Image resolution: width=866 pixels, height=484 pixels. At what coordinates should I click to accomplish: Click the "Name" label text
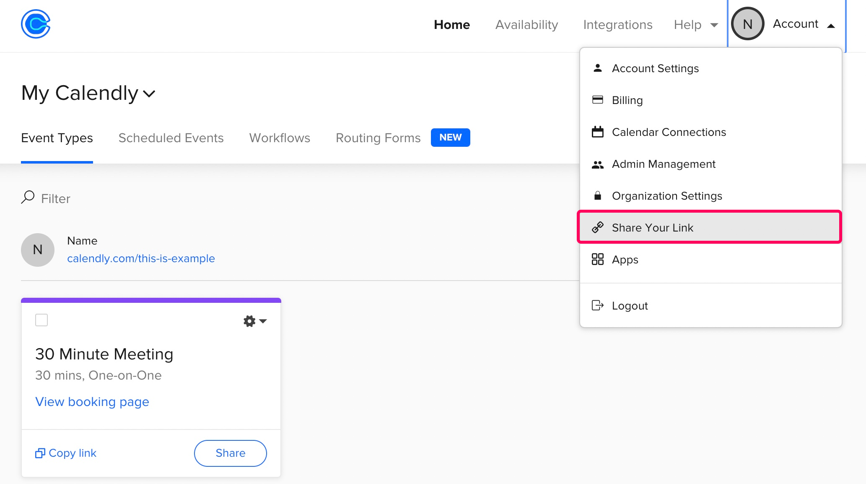click(82, 241)
